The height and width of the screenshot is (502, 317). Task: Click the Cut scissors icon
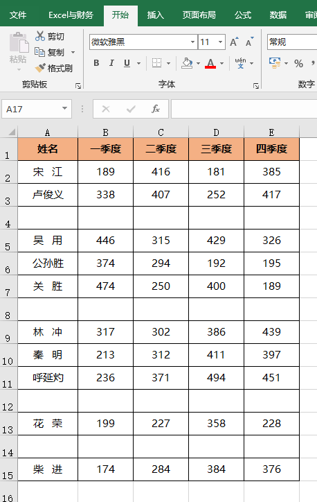40,36
